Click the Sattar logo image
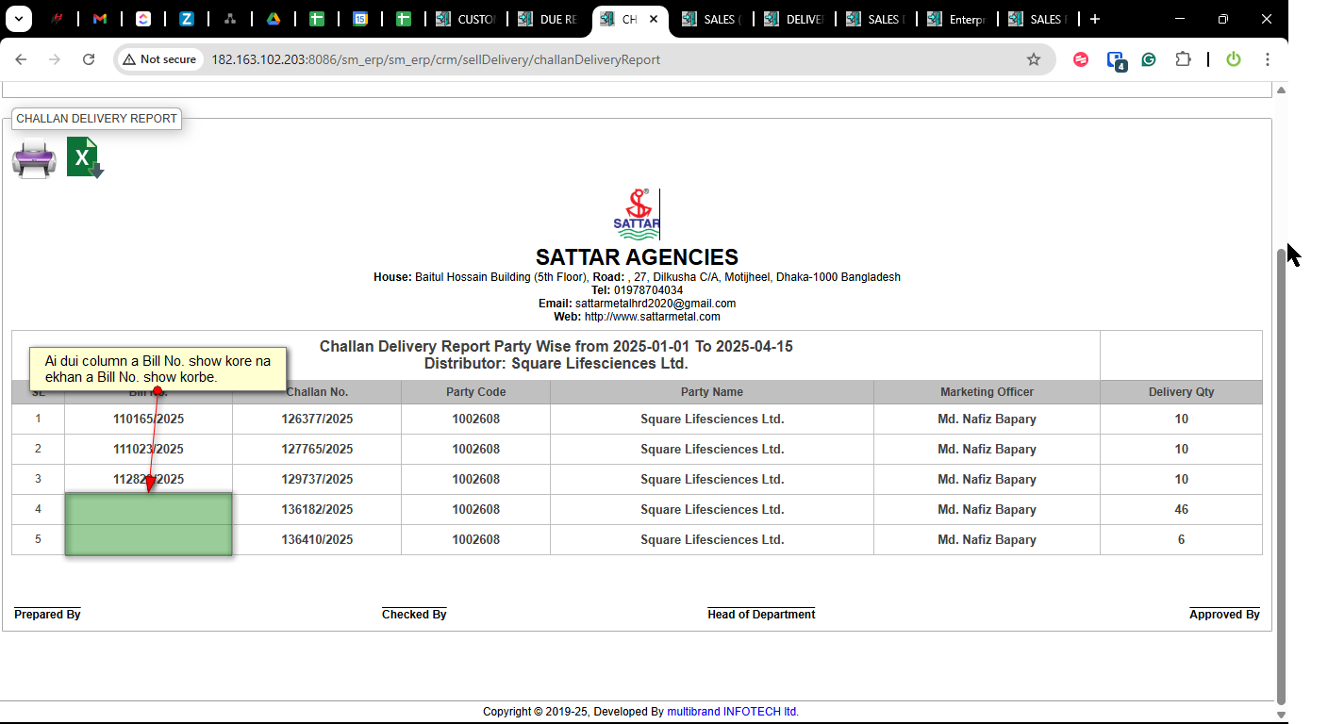Viewport: 1328px width, 724px height. coord(637,214)
